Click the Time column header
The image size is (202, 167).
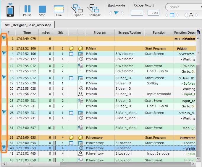27,32
